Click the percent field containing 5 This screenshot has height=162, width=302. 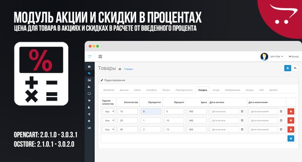(174, 111)
